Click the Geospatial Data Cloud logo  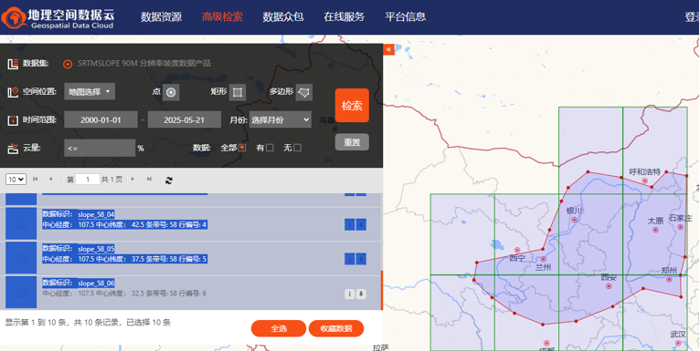coord(58,18)
